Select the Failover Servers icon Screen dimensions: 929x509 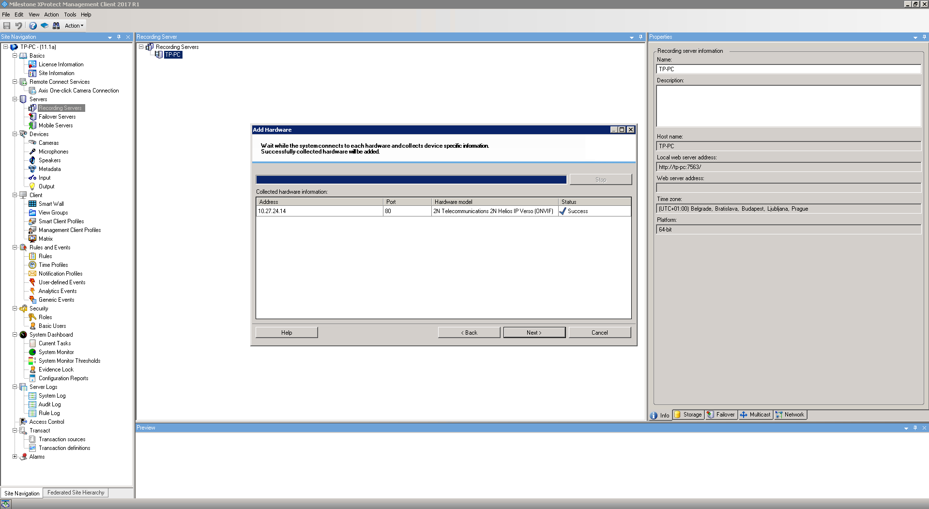click(32, 117)
